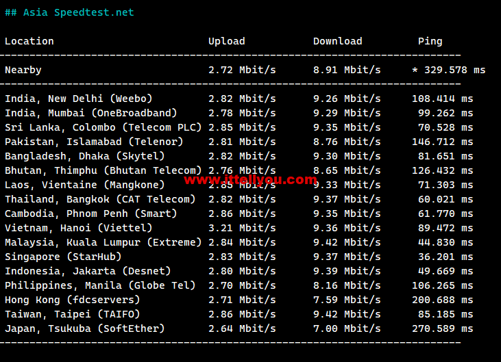Select 'Laos, Vientaine (Mangkone)' row text
Image resolution: width=501 pixels, height=362 pixels.
[85, 185]
